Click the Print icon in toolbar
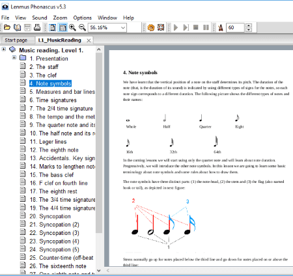 (x=37, y=27)
